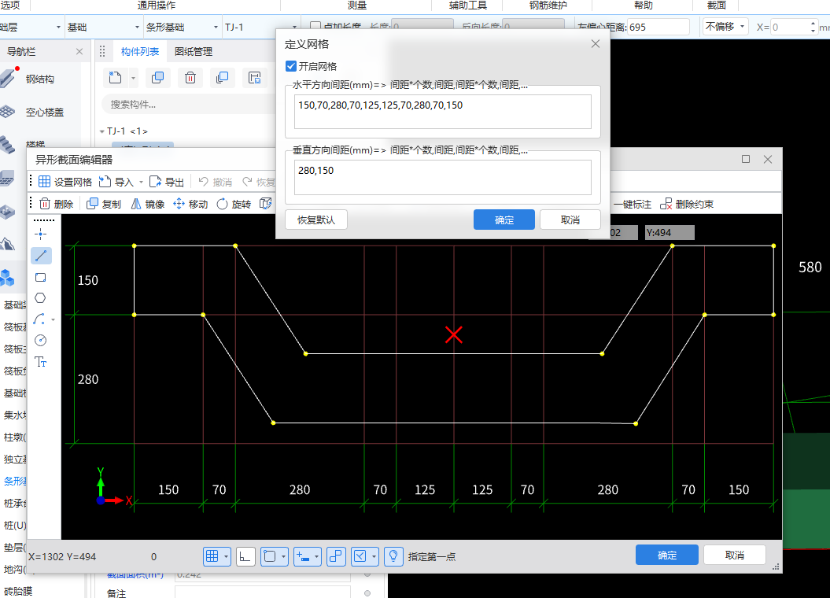Screen dimensions: 830x598
Task: Click the copy component icon in 构件列表
Action: (158, 78)
